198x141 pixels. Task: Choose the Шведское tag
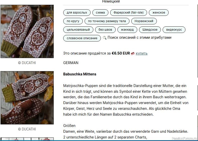tap(150, 30)
